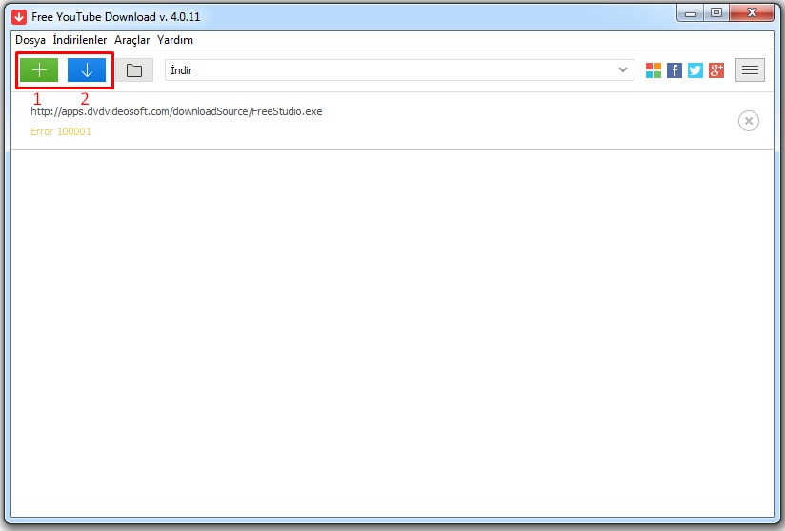Screen dimensions: 785x531
Task: Remove the failed download with circle X
Action: tap(749, 121)
